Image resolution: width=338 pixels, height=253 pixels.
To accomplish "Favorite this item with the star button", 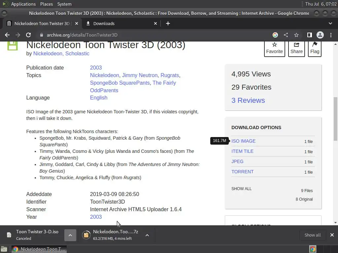I will pos(274,49).
